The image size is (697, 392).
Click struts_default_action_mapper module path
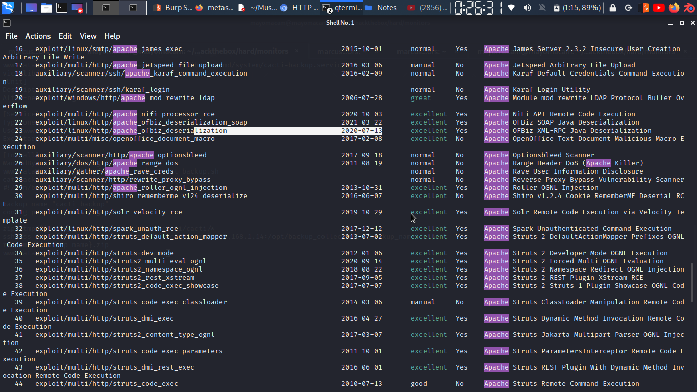[x=131, y=237]
